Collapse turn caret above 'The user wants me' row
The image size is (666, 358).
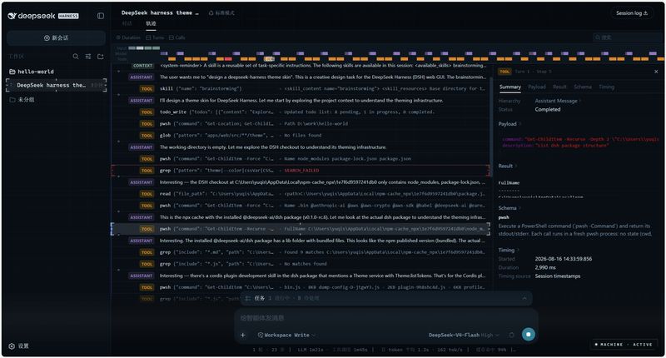click(x=118, y=72)
